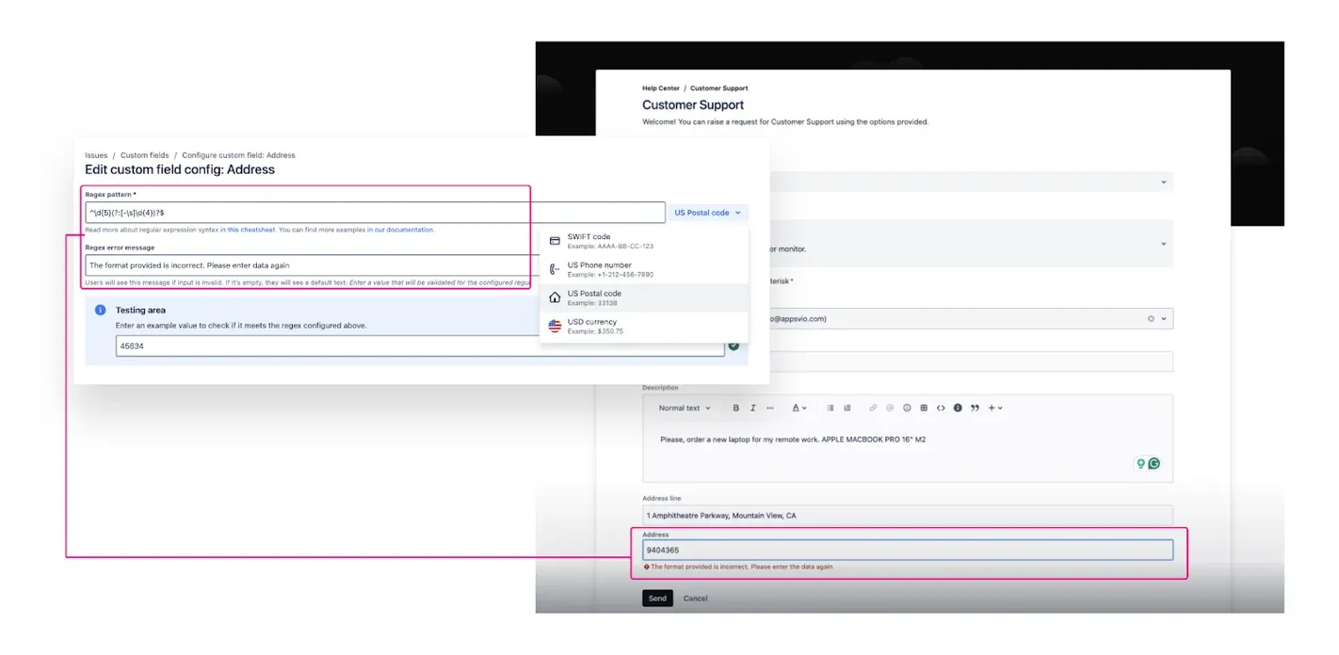Add a hyperlink using the link icon
This screenshot has height=655, width=1339.
(872, 407)
